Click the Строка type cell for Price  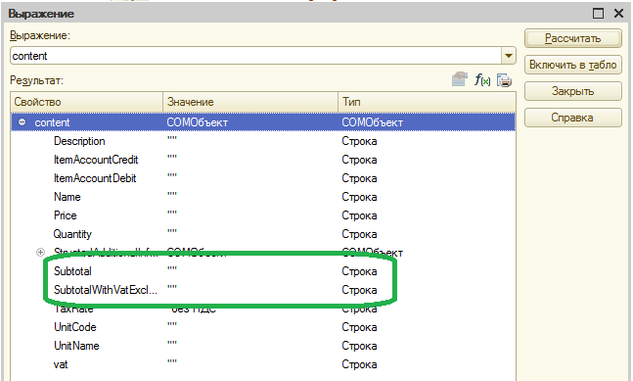point(359,215)
